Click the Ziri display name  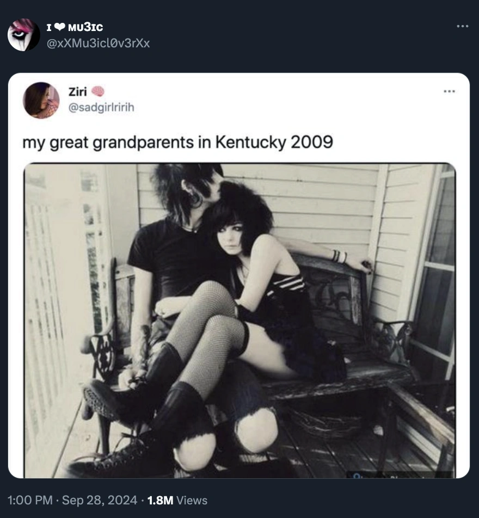(x=78, y=91)
